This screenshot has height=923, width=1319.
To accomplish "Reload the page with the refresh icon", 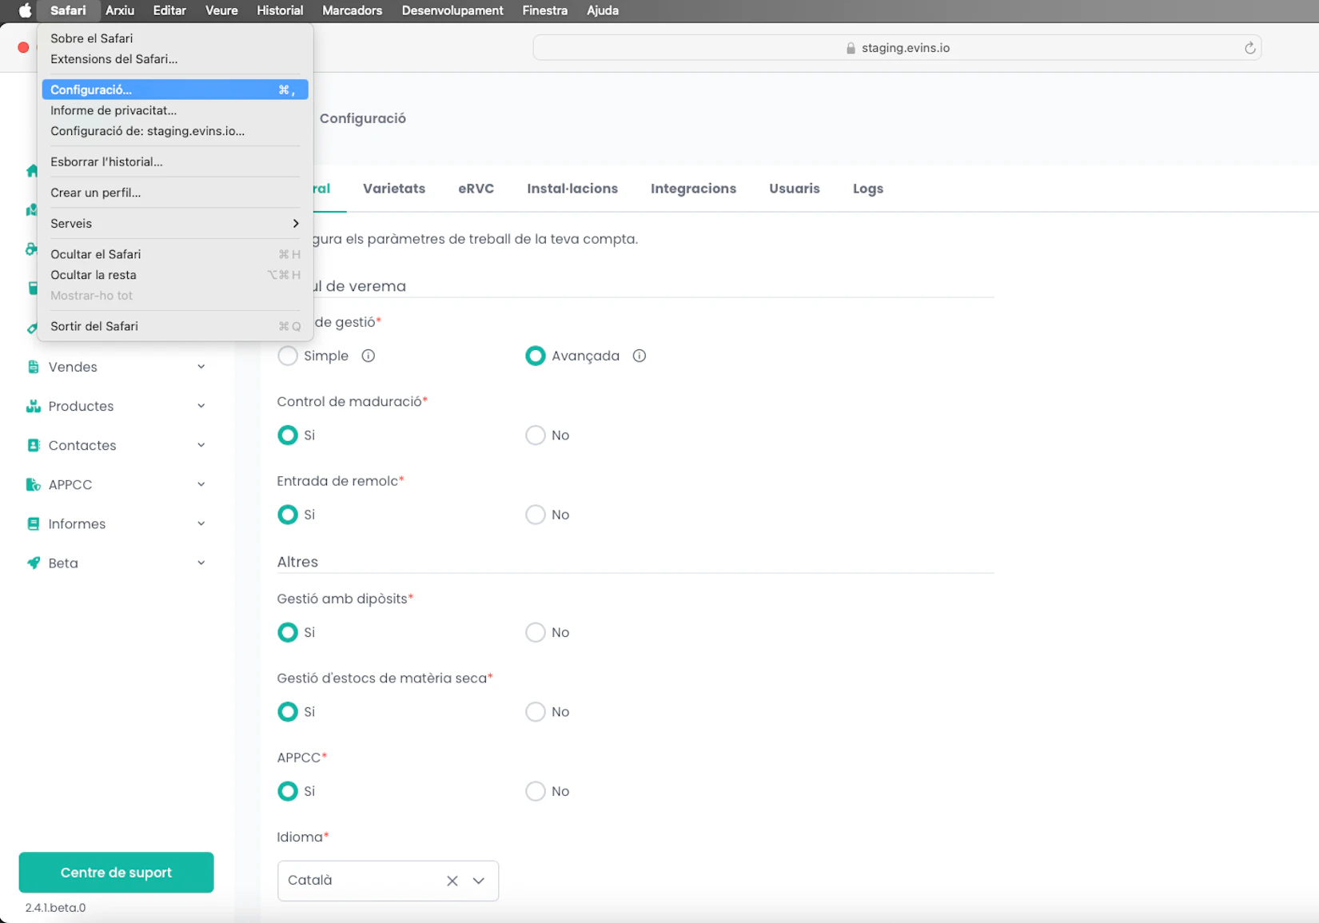I will 1249,48.
